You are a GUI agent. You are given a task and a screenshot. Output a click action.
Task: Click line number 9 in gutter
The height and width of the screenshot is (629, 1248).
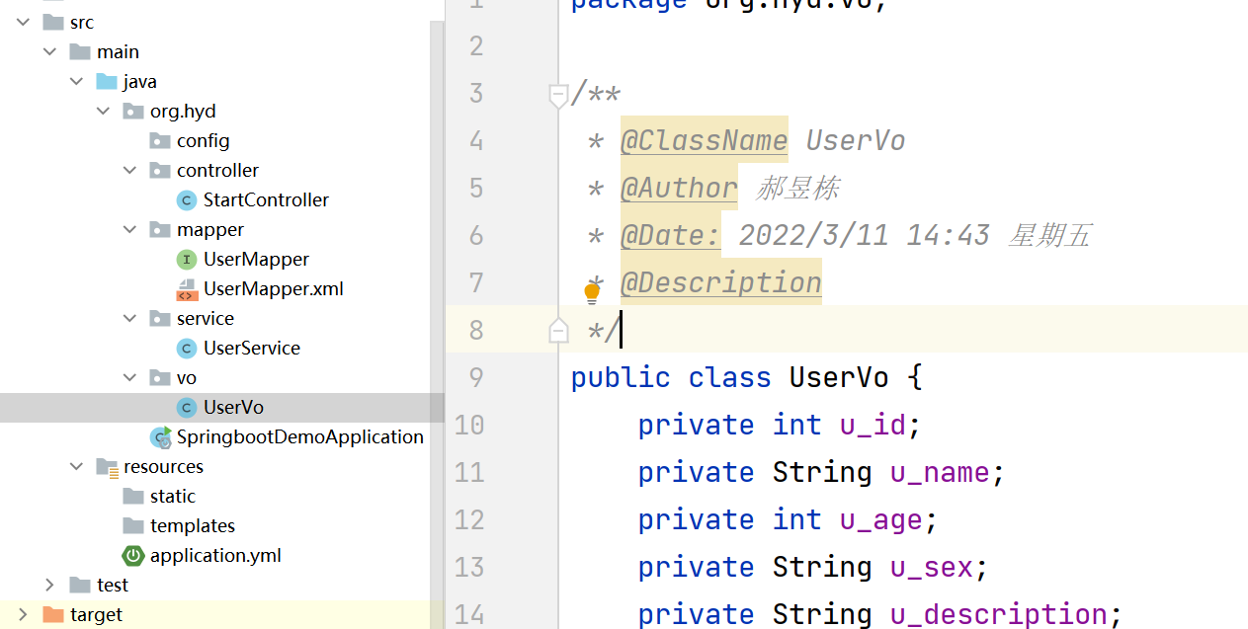[476, 377]
